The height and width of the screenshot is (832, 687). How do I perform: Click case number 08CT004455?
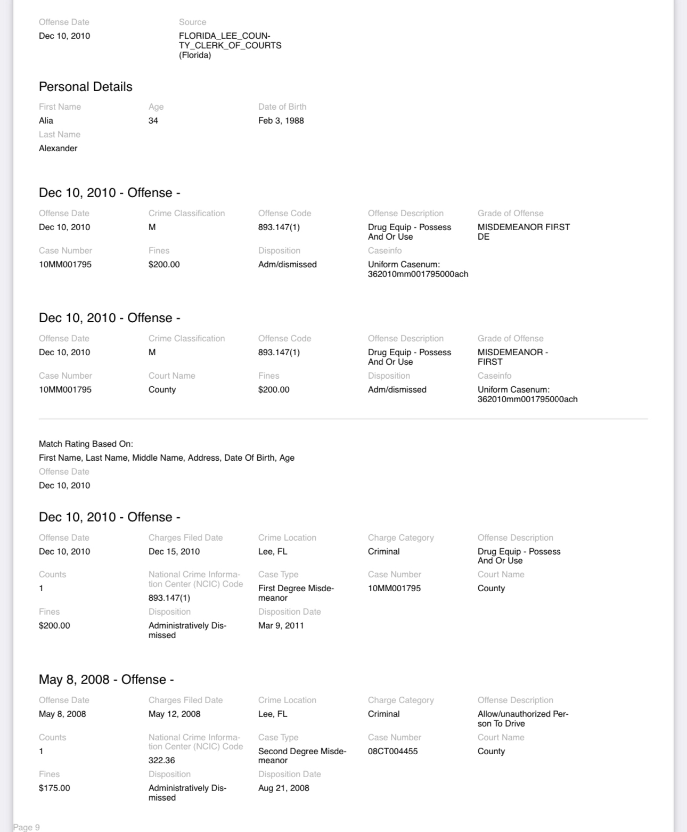click(392, 752)
